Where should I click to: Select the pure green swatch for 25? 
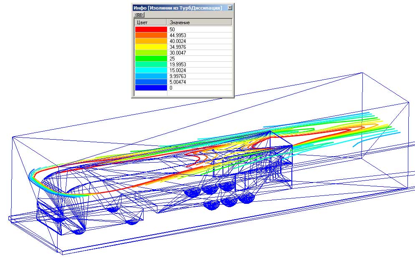coord(151,59)
